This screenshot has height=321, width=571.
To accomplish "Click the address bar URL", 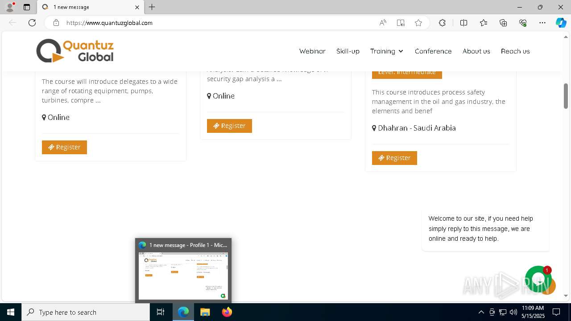I will click(x=109, y=23).
